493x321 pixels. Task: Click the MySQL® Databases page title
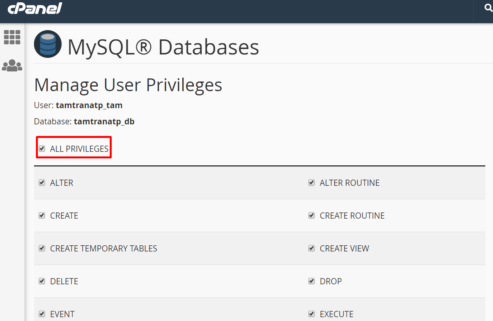(163, 47)
